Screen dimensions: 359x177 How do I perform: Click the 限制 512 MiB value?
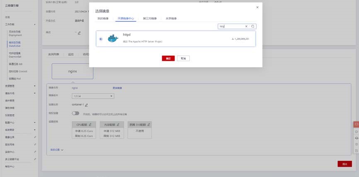(x=112, y=136)
